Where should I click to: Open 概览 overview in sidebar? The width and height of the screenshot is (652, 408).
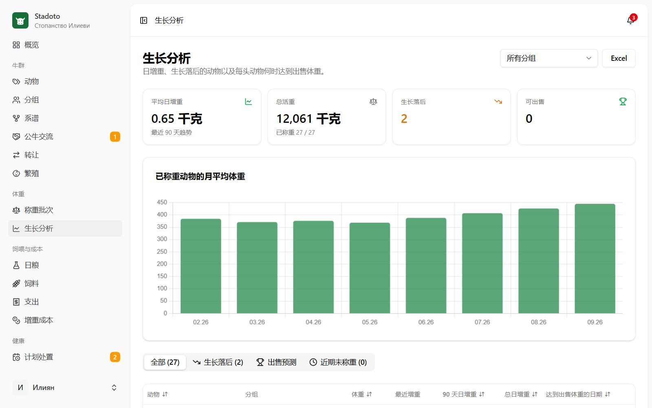65,45
